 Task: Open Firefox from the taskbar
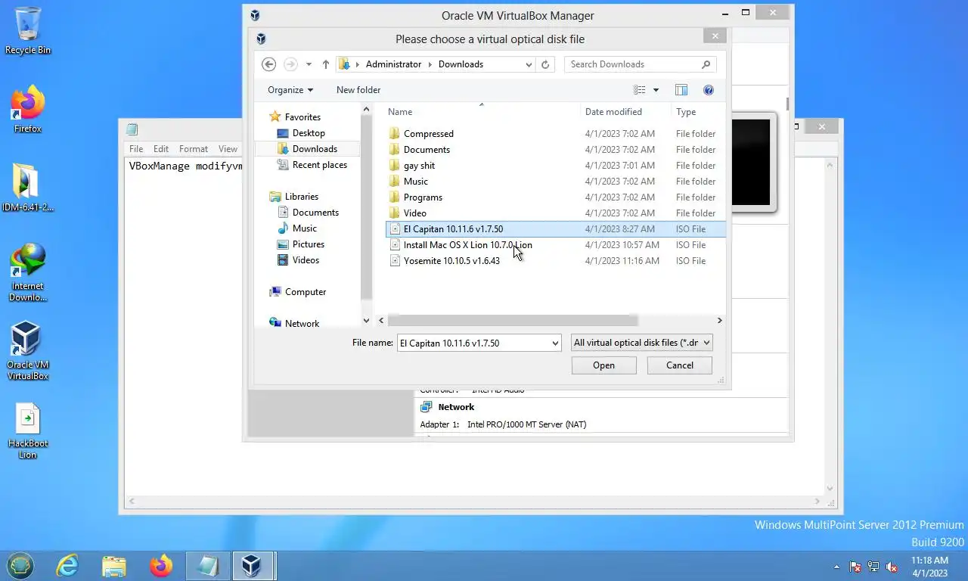(161, 565)
